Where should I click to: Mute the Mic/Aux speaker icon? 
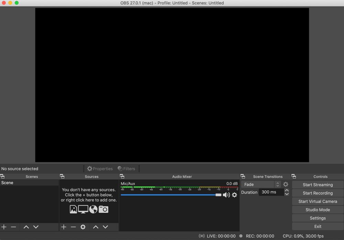(x=227, y=195)
